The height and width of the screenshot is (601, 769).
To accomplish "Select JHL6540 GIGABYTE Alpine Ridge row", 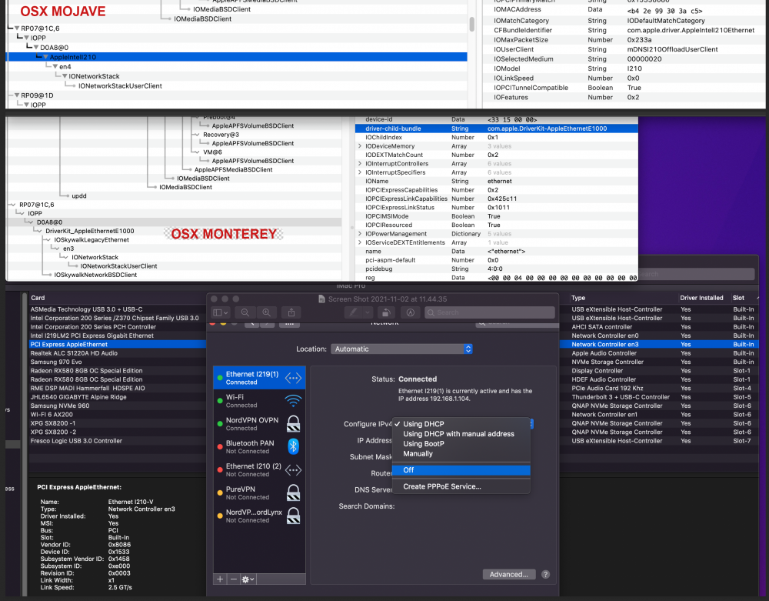I will [117, 397].
